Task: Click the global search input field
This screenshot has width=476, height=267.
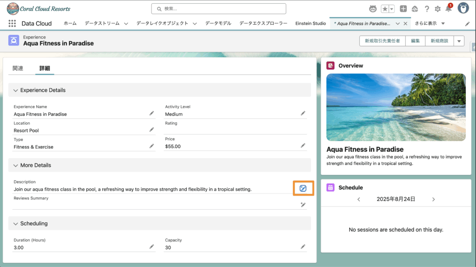Action: pos(218,9)
